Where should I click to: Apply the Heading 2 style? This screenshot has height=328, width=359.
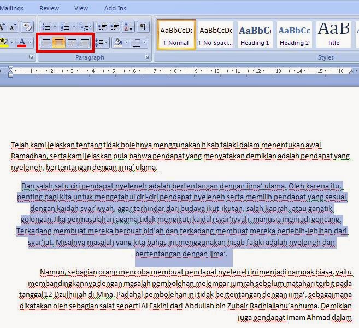click(294, 34)
